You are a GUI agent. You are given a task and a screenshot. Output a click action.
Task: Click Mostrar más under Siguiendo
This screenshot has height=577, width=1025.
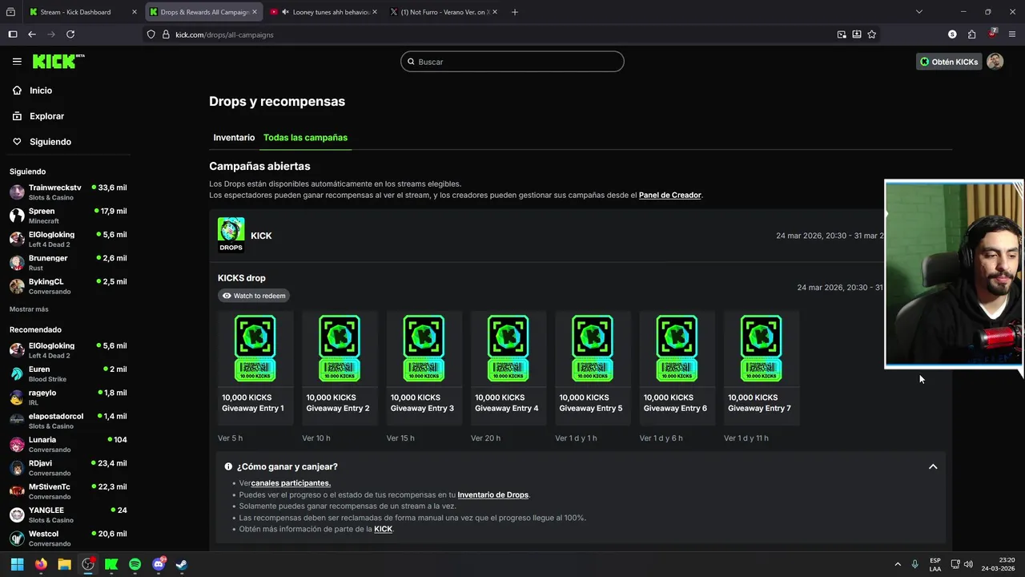pyautogui.click(x=29, y=309)
